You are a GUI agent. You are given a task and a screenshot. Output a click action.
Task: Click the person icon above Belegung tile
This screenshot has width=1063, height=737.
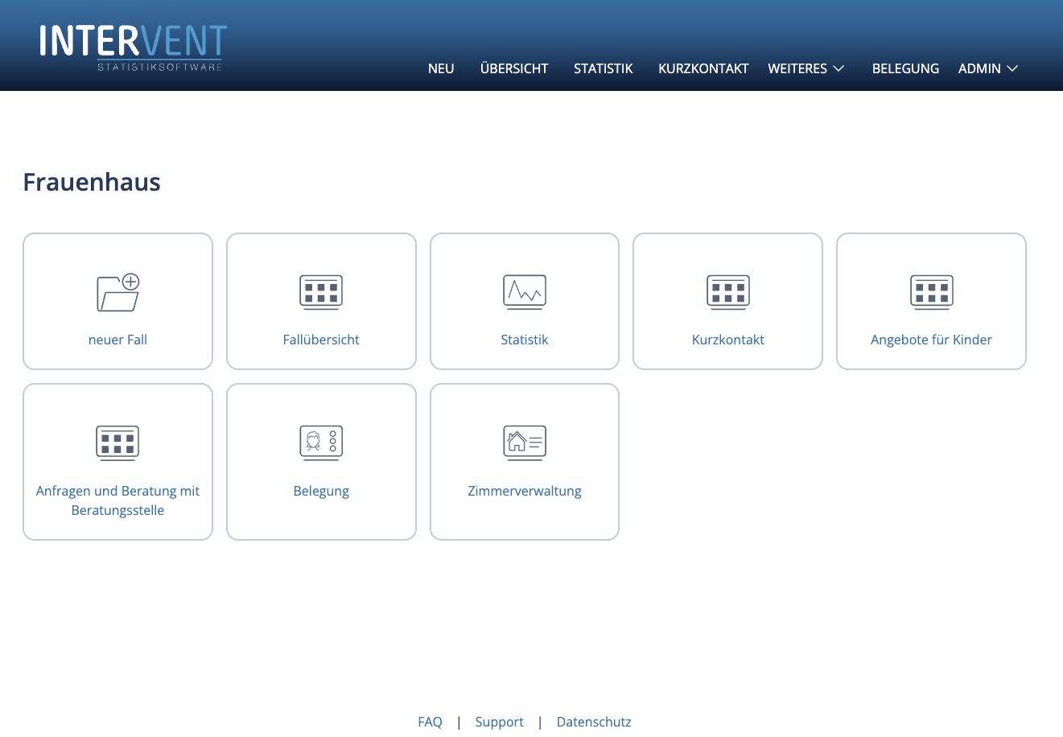[321, 443]
